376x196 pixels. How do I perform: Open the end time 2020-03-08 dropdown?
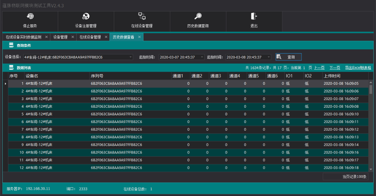(x=268, y=57)
